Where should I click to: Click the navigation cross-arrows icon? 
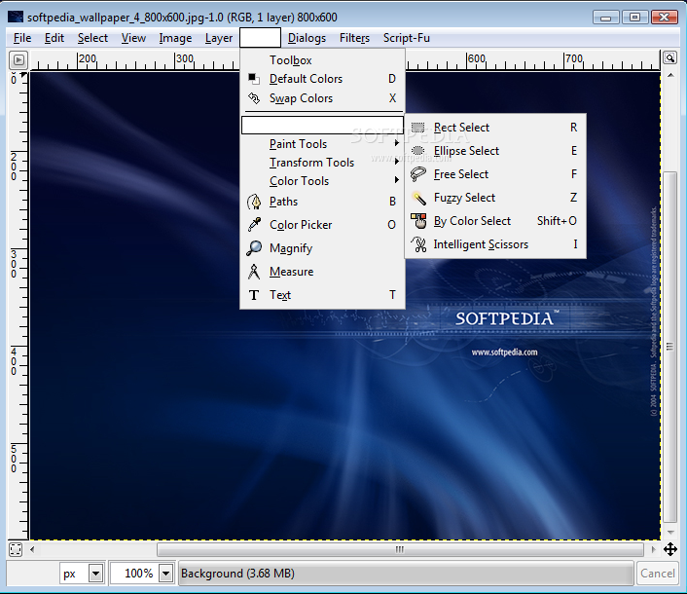coord(670,549)
